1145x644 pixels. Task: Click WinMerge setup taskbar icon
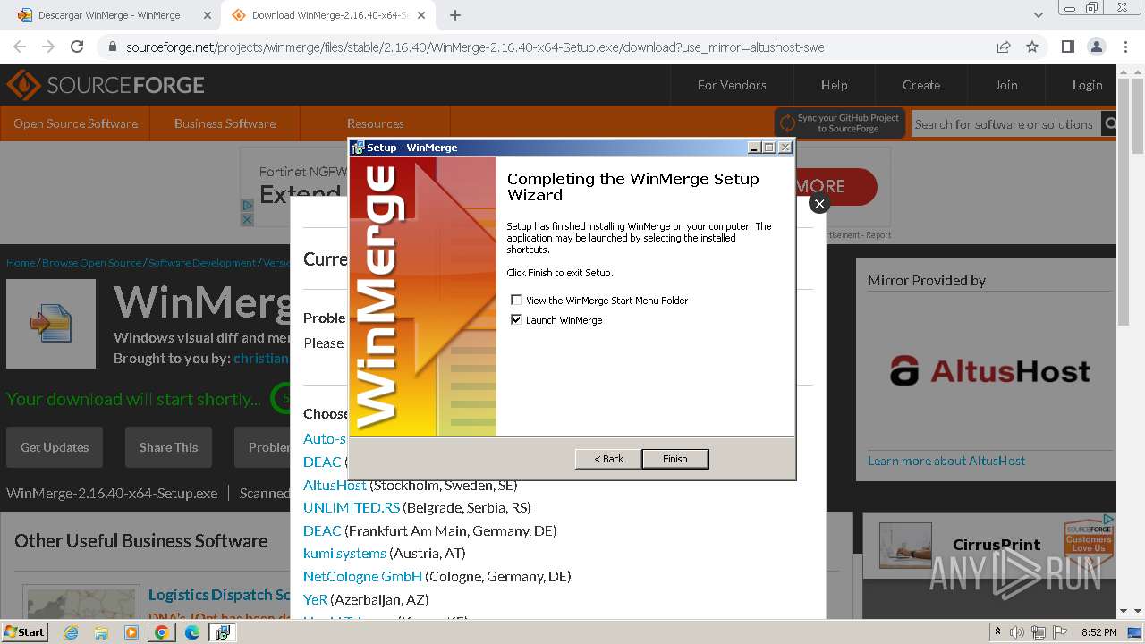tap(223, 632)
